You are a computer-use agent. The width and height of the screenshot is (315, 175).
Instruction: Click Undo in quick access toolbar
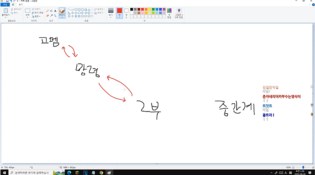11,1
